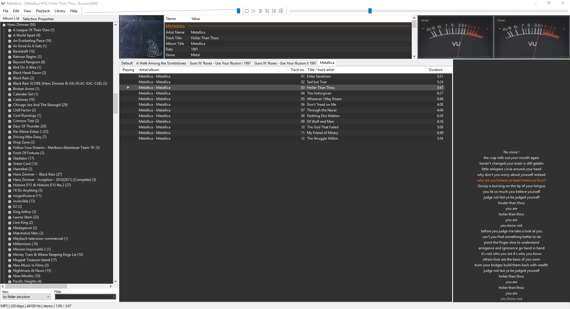Select Crimson Tide in album list
570x309 pixels.
pyautogui.click(x=26, y=121)
